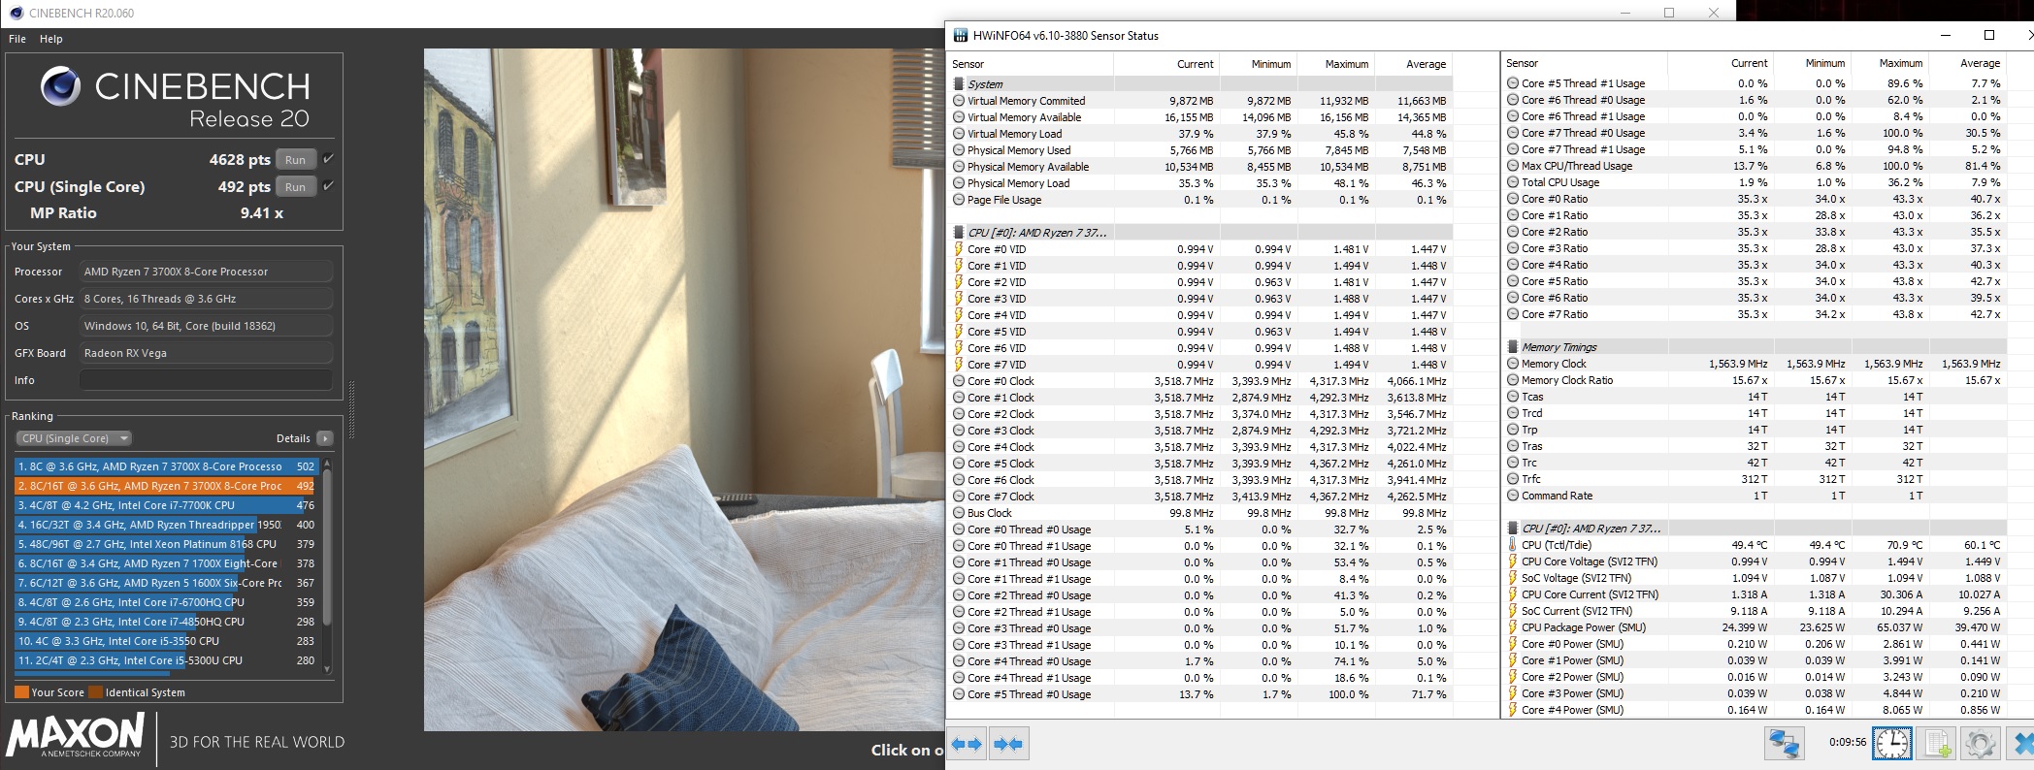Toggle the CPU test checkbox in Cinebench

point(328,159)
